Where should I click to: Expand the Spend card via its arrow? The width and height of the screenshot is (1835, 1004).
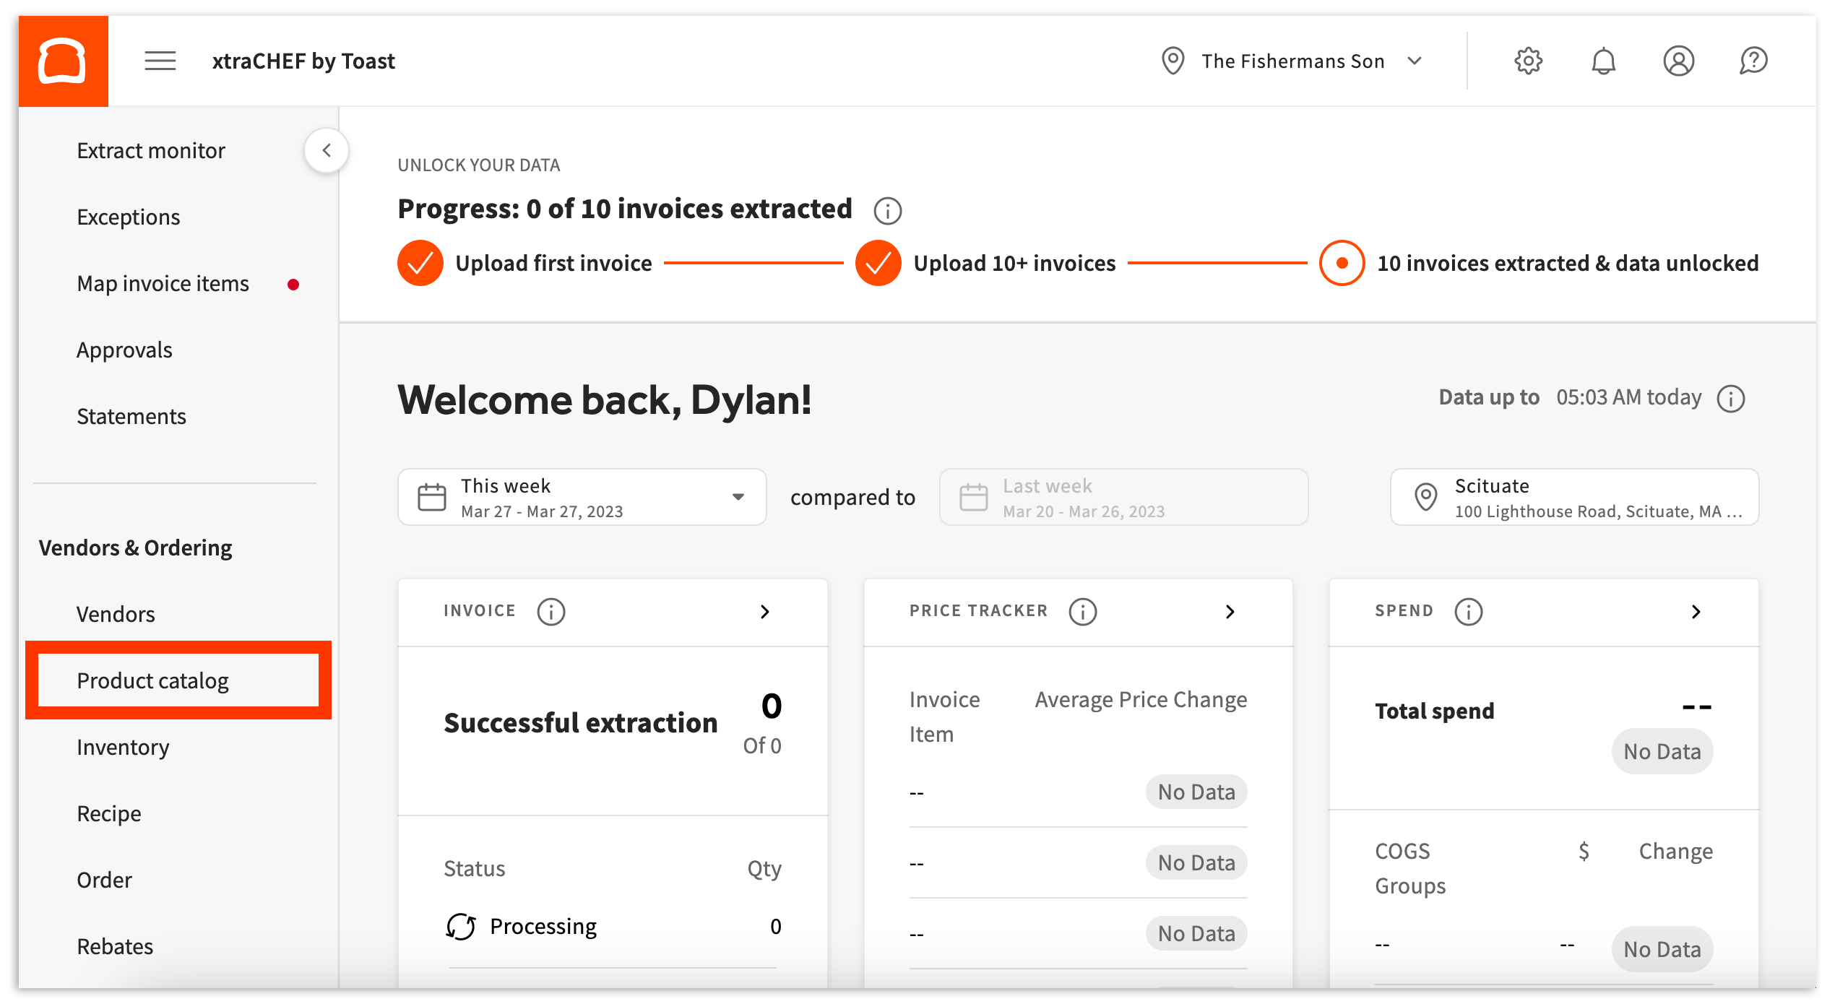[1697, 611]
